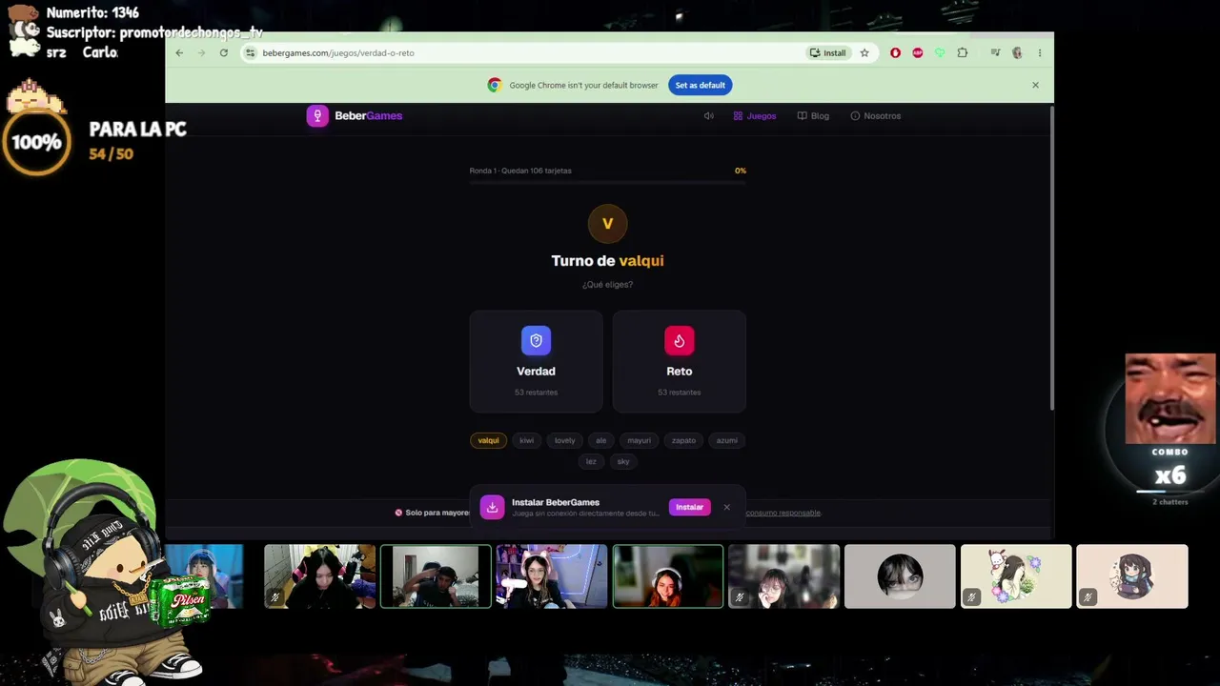This screenshot has width=1220, height=686.
Task: Select the kiwi player chip
Action: point(526,440)
